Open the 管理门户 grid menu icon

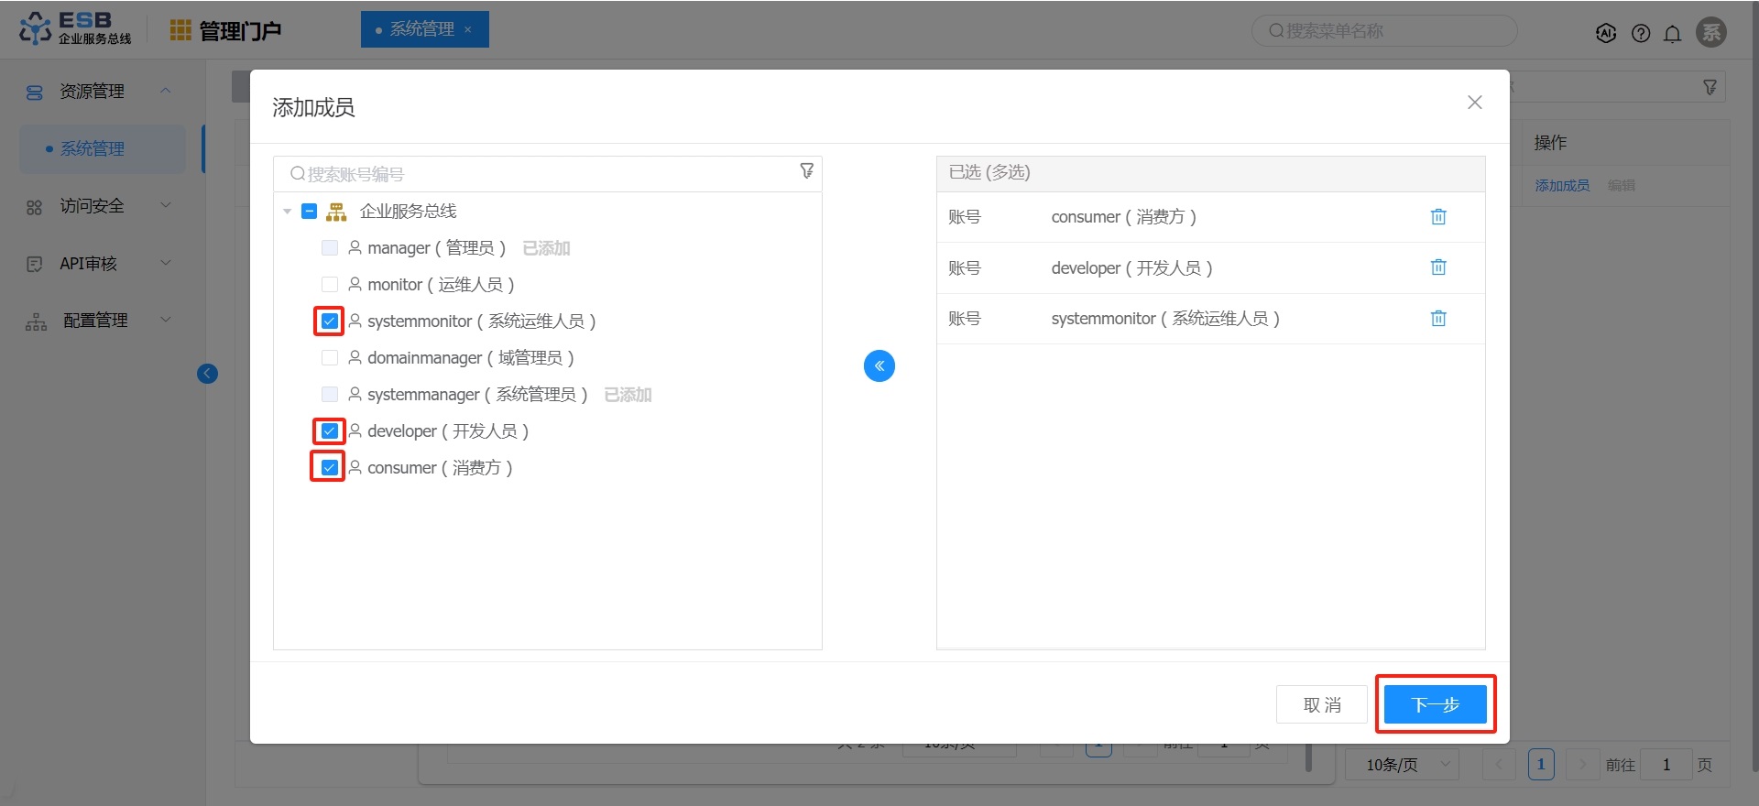[180, 30]
